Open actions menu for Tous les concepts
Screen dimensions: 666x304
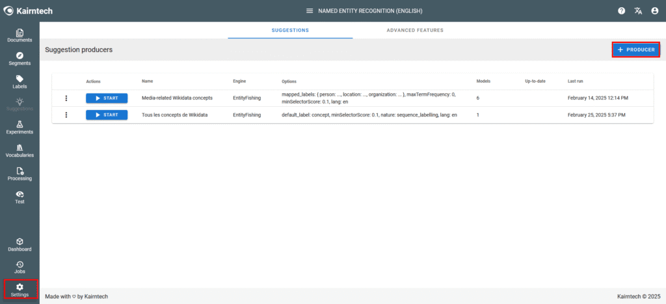(66, 115)
